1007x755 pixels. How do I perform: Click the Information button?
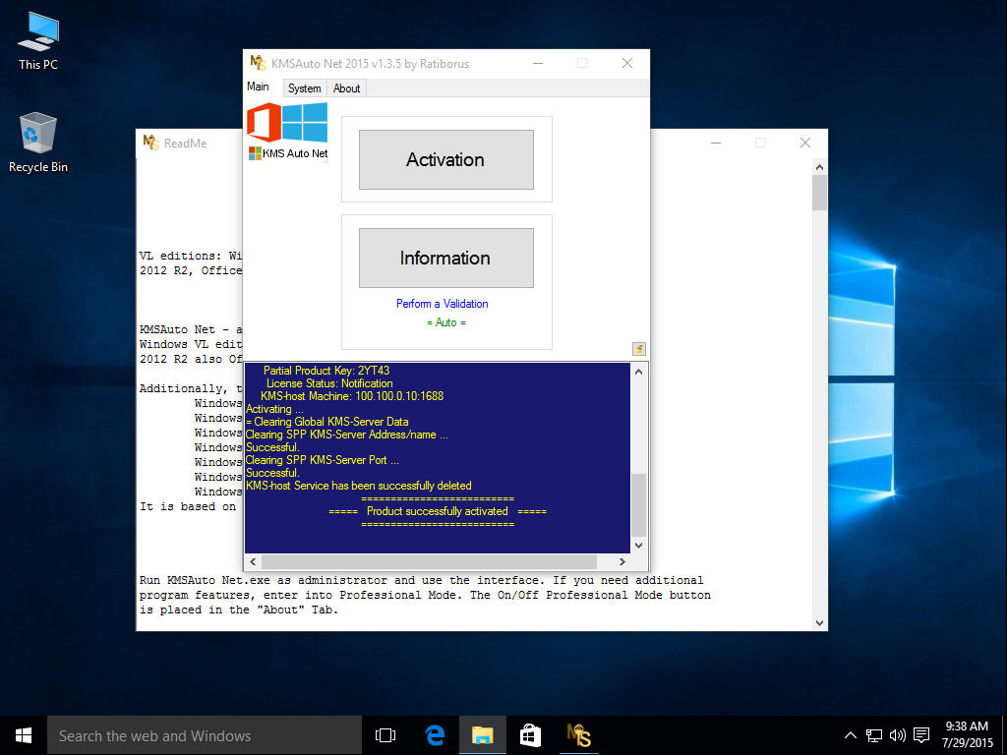pos(445,259)
